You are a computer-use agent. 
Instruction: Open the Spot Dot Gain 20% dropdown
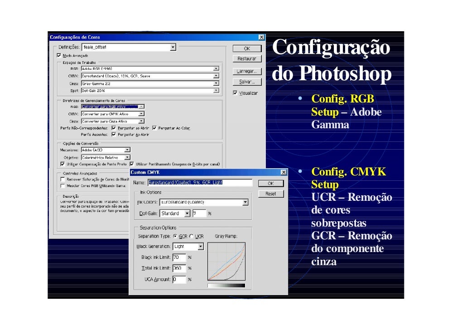[x=150, y=91]
